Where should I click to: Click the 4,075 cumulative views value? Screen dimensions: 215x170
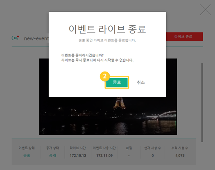coord(180,155)
